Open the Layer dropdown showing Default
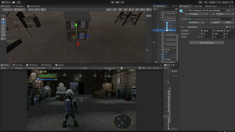 click(x=225, y=14)
